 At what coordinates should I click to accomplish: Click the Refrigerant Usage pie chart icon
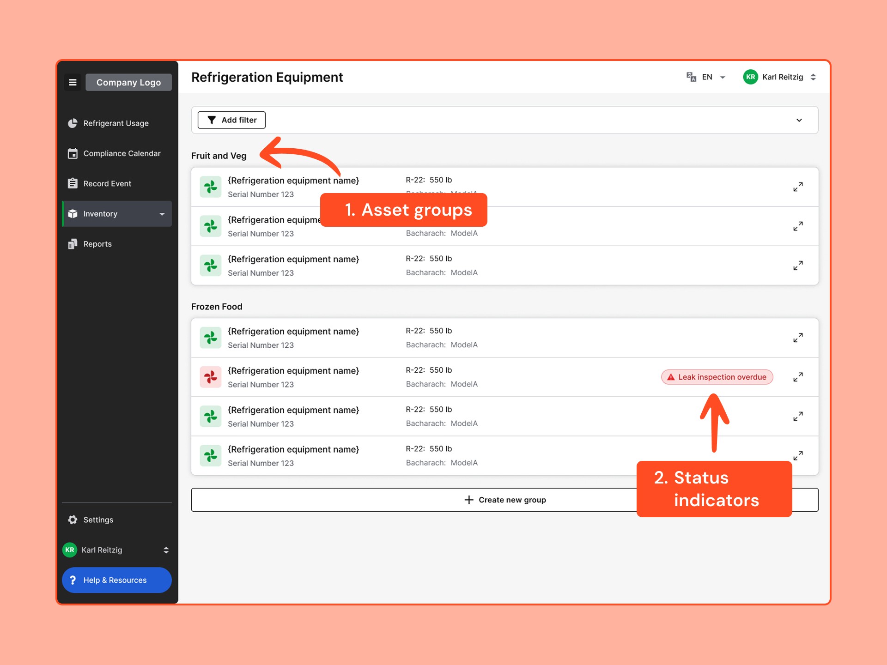pyautogui.click(x=73, y=123)
